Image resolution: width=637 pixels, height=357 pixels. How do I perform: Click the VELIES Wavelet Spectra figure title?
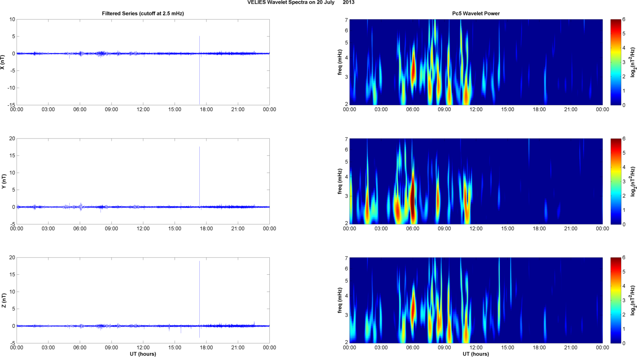(301, 3)
